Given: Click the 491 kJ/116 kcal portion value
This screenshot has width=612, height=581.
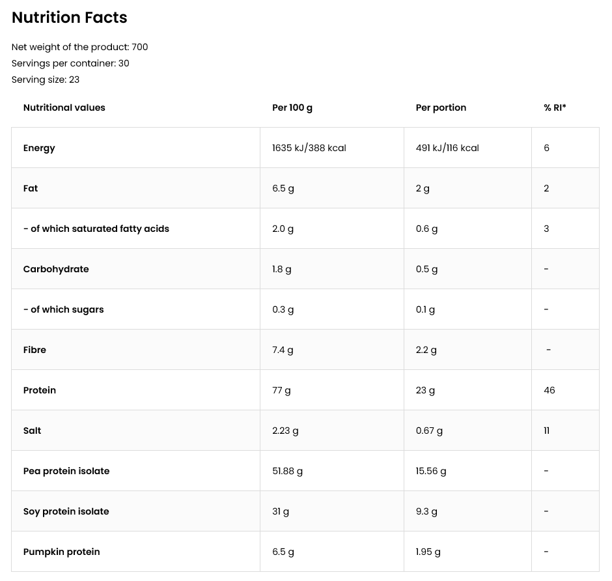Looking at the screenshot, I should coord(447,148).
